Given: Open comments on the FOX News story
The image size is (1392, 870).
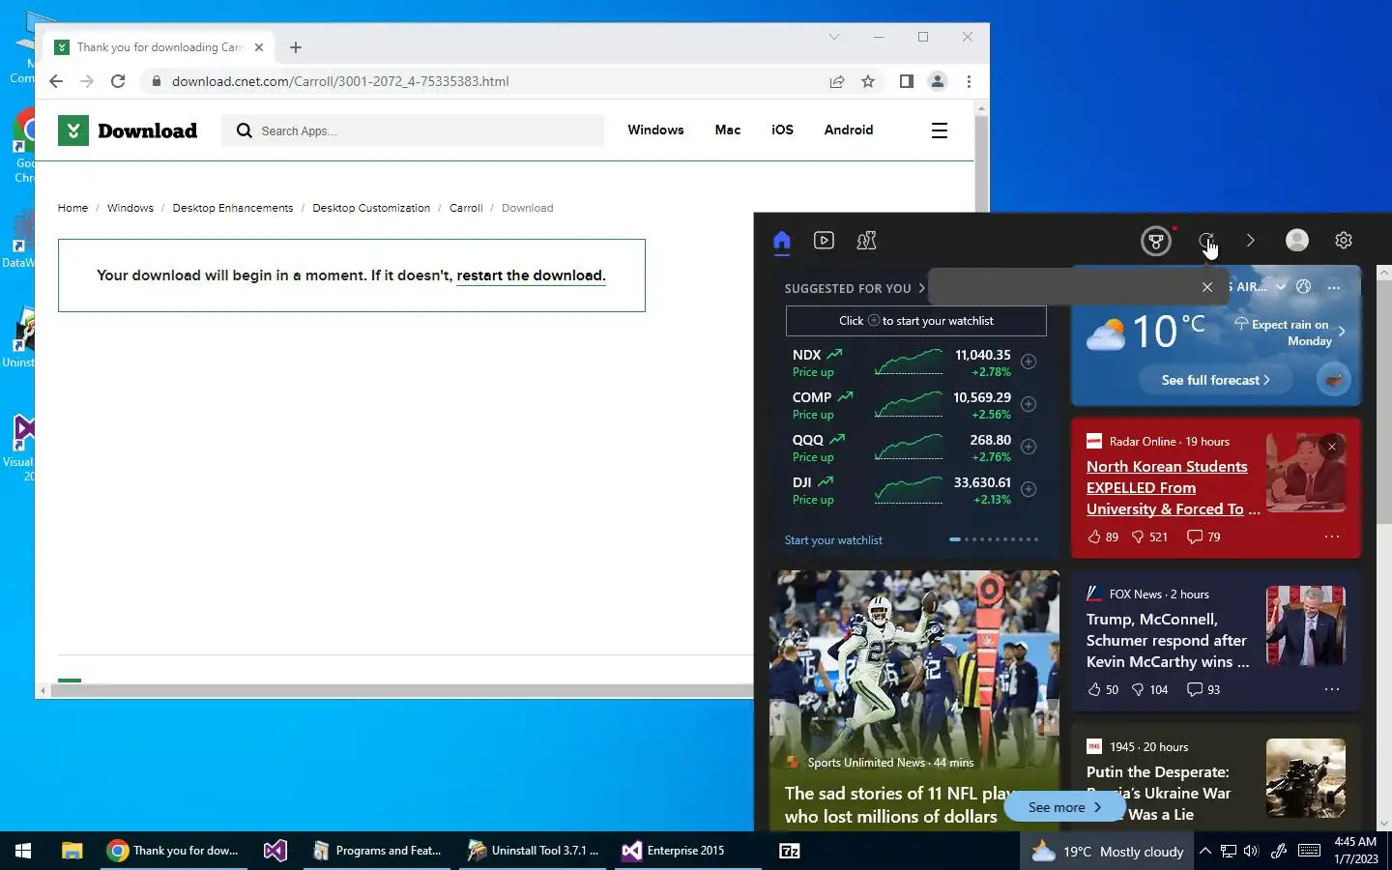Looking at the screenshot, I should tap(1203, 689).
